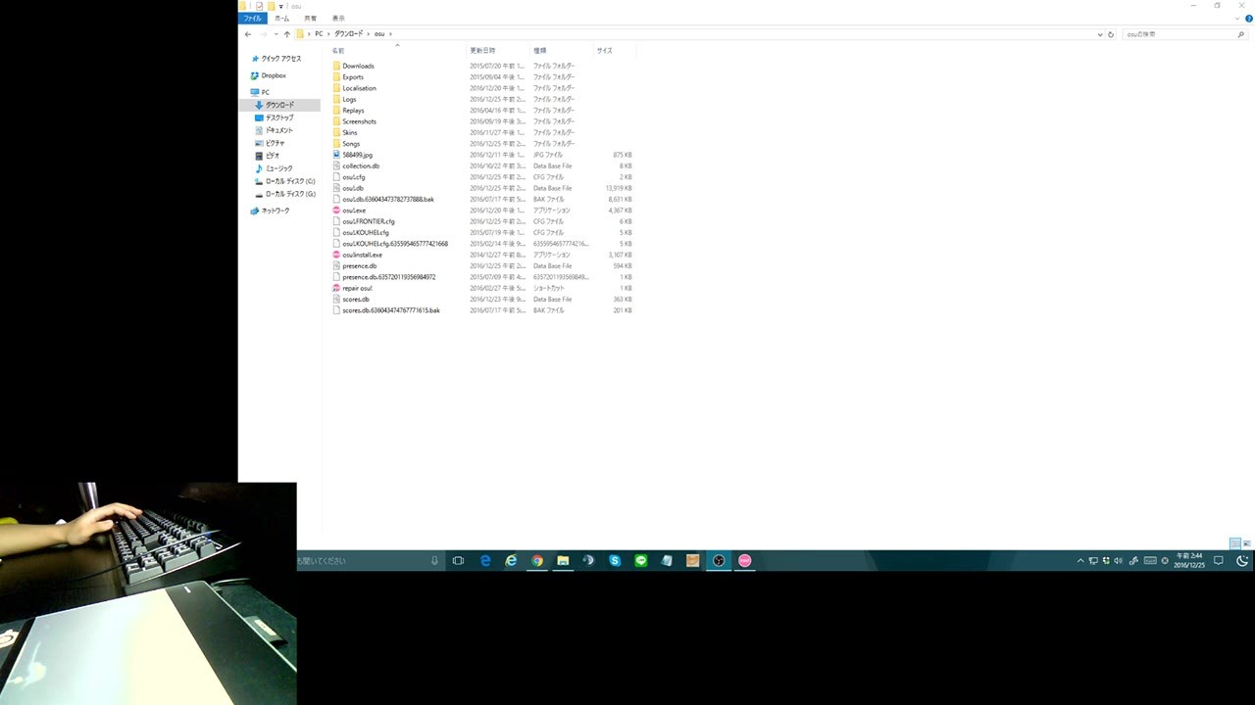Go up one folder level
1255x705 pixels.
286,34
